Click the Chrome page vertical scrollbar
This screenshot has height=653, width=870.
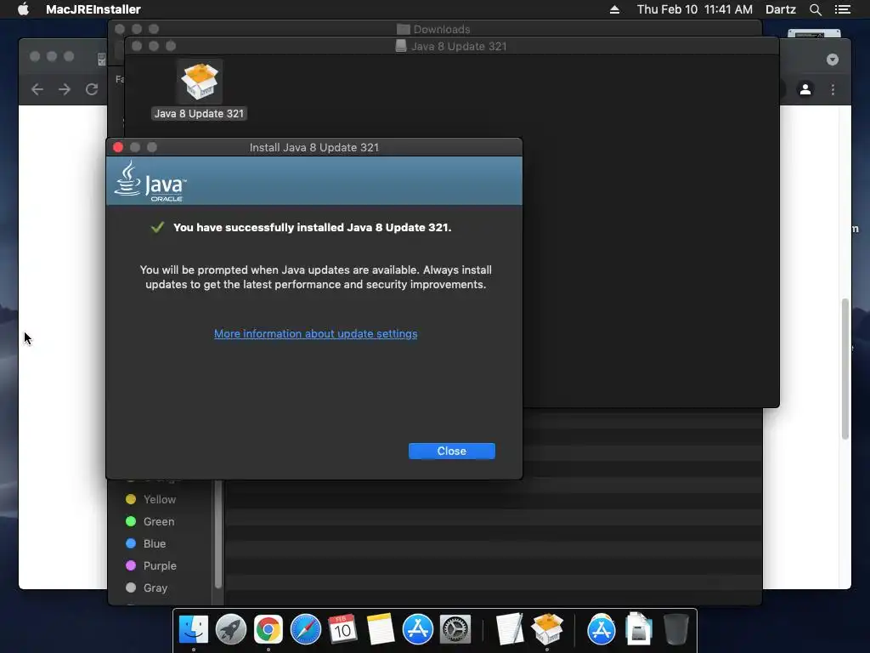845,369
